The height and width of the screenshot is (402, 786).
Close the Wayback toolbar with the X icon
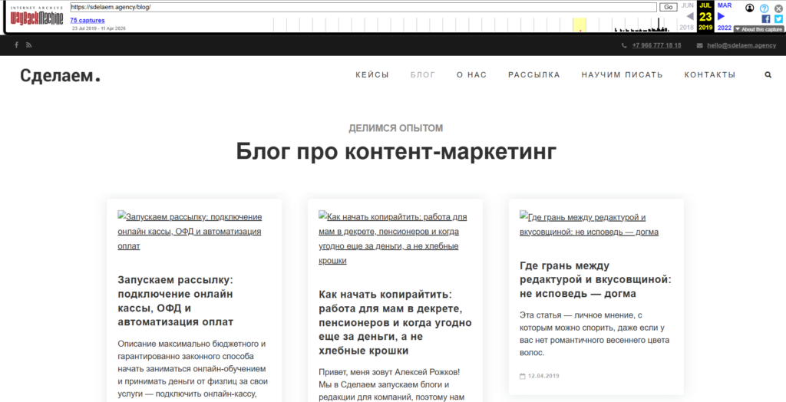pyautogui.click(x=778, y=8)
